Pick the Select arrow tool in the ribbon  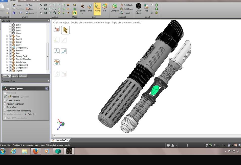pos(82,8)
